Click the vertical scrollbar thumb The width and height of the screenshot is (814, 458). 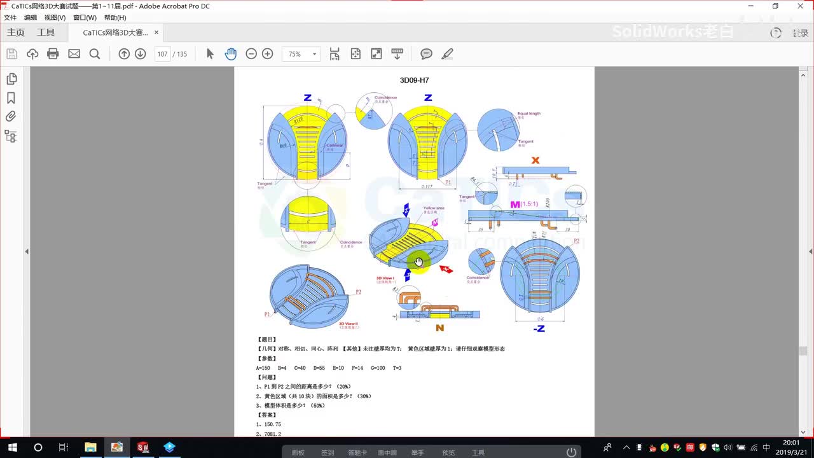(x=803, y=351)
